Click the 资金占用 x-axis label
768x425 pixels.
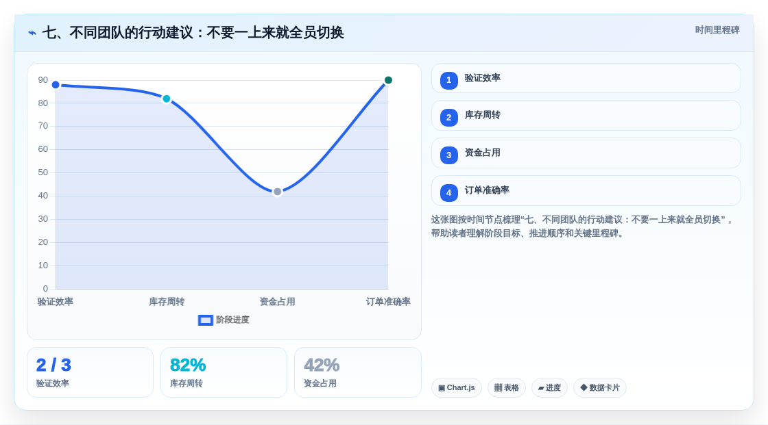277,302
